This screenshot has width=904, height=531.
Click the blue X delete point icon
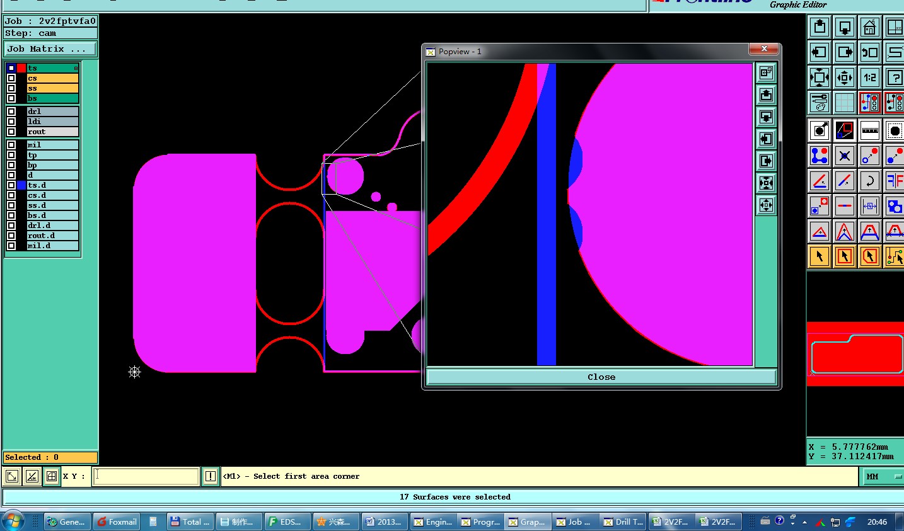tap(845, 156)
